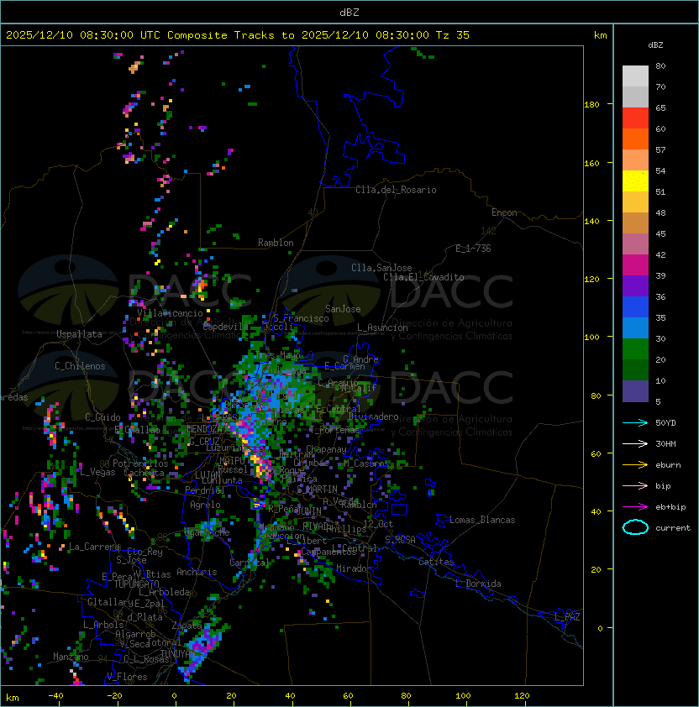Viewport: 699px width, 707px height.
Task: Click the 'Encon' map label
Action: click(504, 212)
